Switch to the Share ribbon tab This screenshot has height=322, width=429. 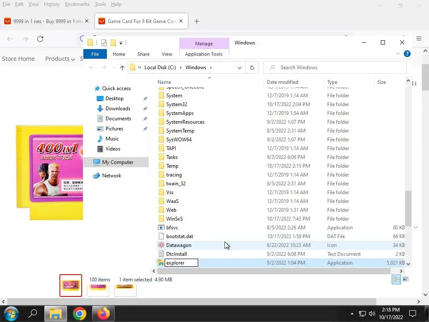pyautogui.click(x=143, y=54)
